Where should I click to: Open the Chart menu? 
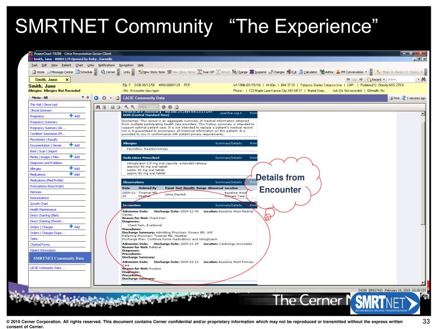click(x=79, y=65)
